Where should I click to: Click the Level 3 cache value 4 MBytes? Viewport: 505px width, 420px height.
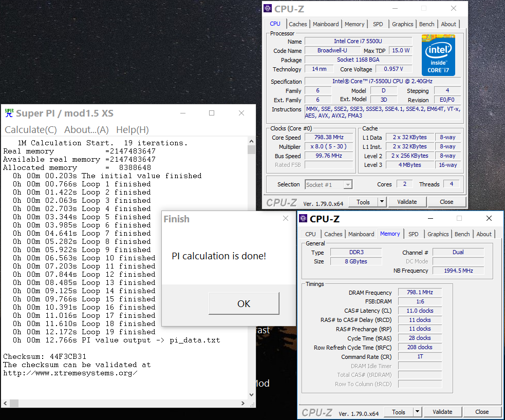pyautogui.click(x=409, y=165)
